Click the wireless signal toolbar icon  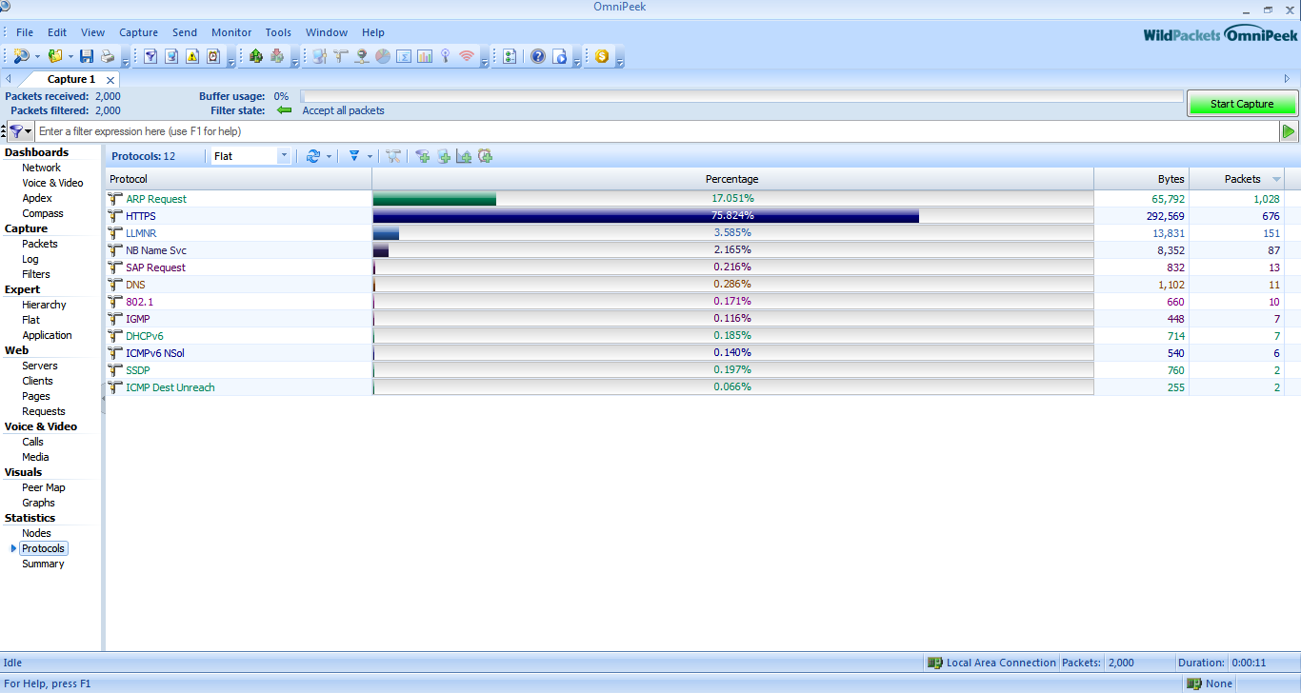coord(466,56)
